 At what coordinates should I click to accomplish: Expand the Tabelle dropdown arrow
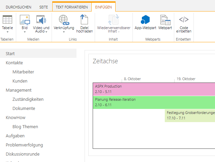(7, 32)
